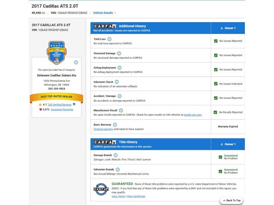Click Manufacturer Recall green checkmark
Screen dimensions: 274x205
215,112
